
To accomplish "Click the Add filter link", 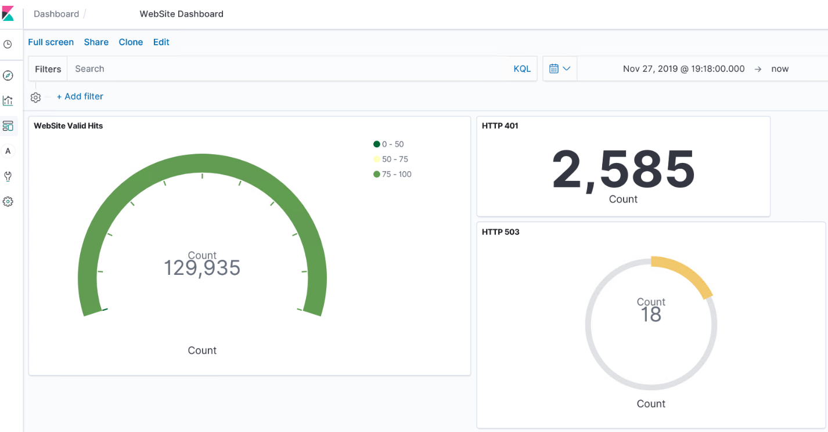I will point(80,96).
